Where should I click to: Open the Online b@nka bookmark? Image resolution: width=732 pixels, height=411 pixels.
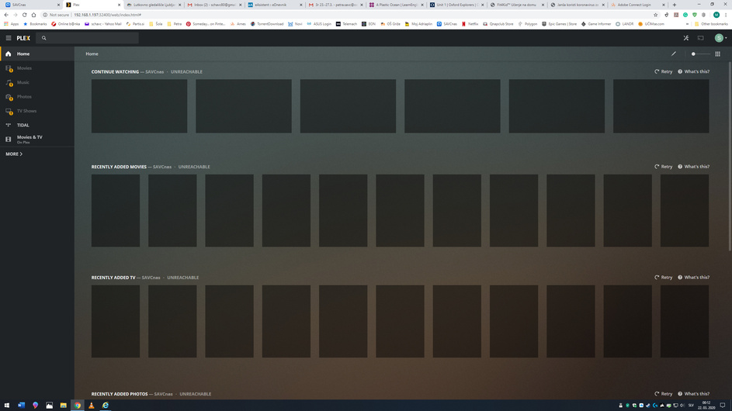[66, 24]
